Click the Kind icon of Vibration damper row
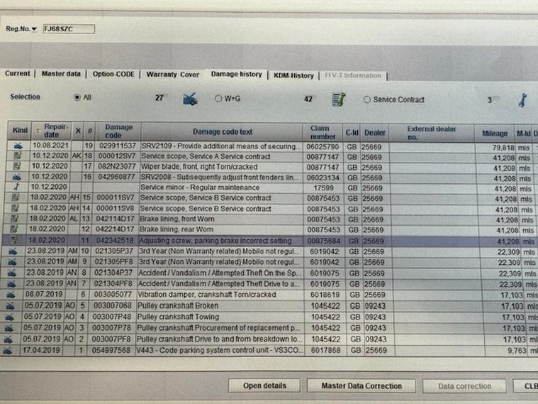Screen dimensions: 538x404 click(18, 294)
